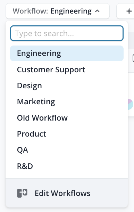Click the plus icon button

(x=129, y=11)
